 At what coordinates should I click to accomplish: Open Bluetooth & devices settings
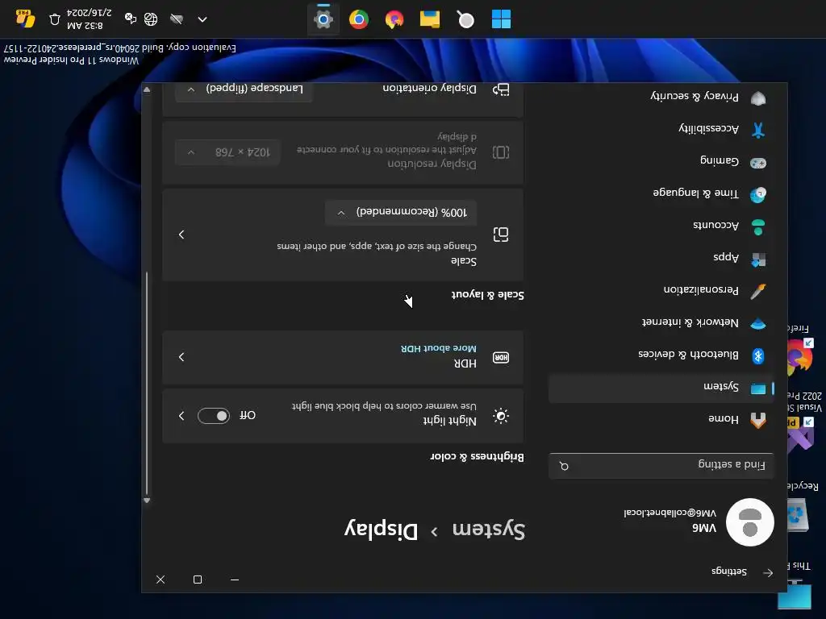pyautogui.click(x=661, y=355)
